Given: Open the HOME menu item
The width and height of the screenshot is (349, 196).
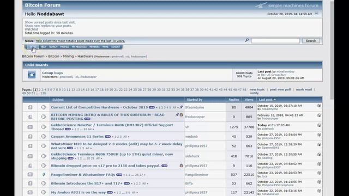Looking at the screenshot, I should 33,47.
